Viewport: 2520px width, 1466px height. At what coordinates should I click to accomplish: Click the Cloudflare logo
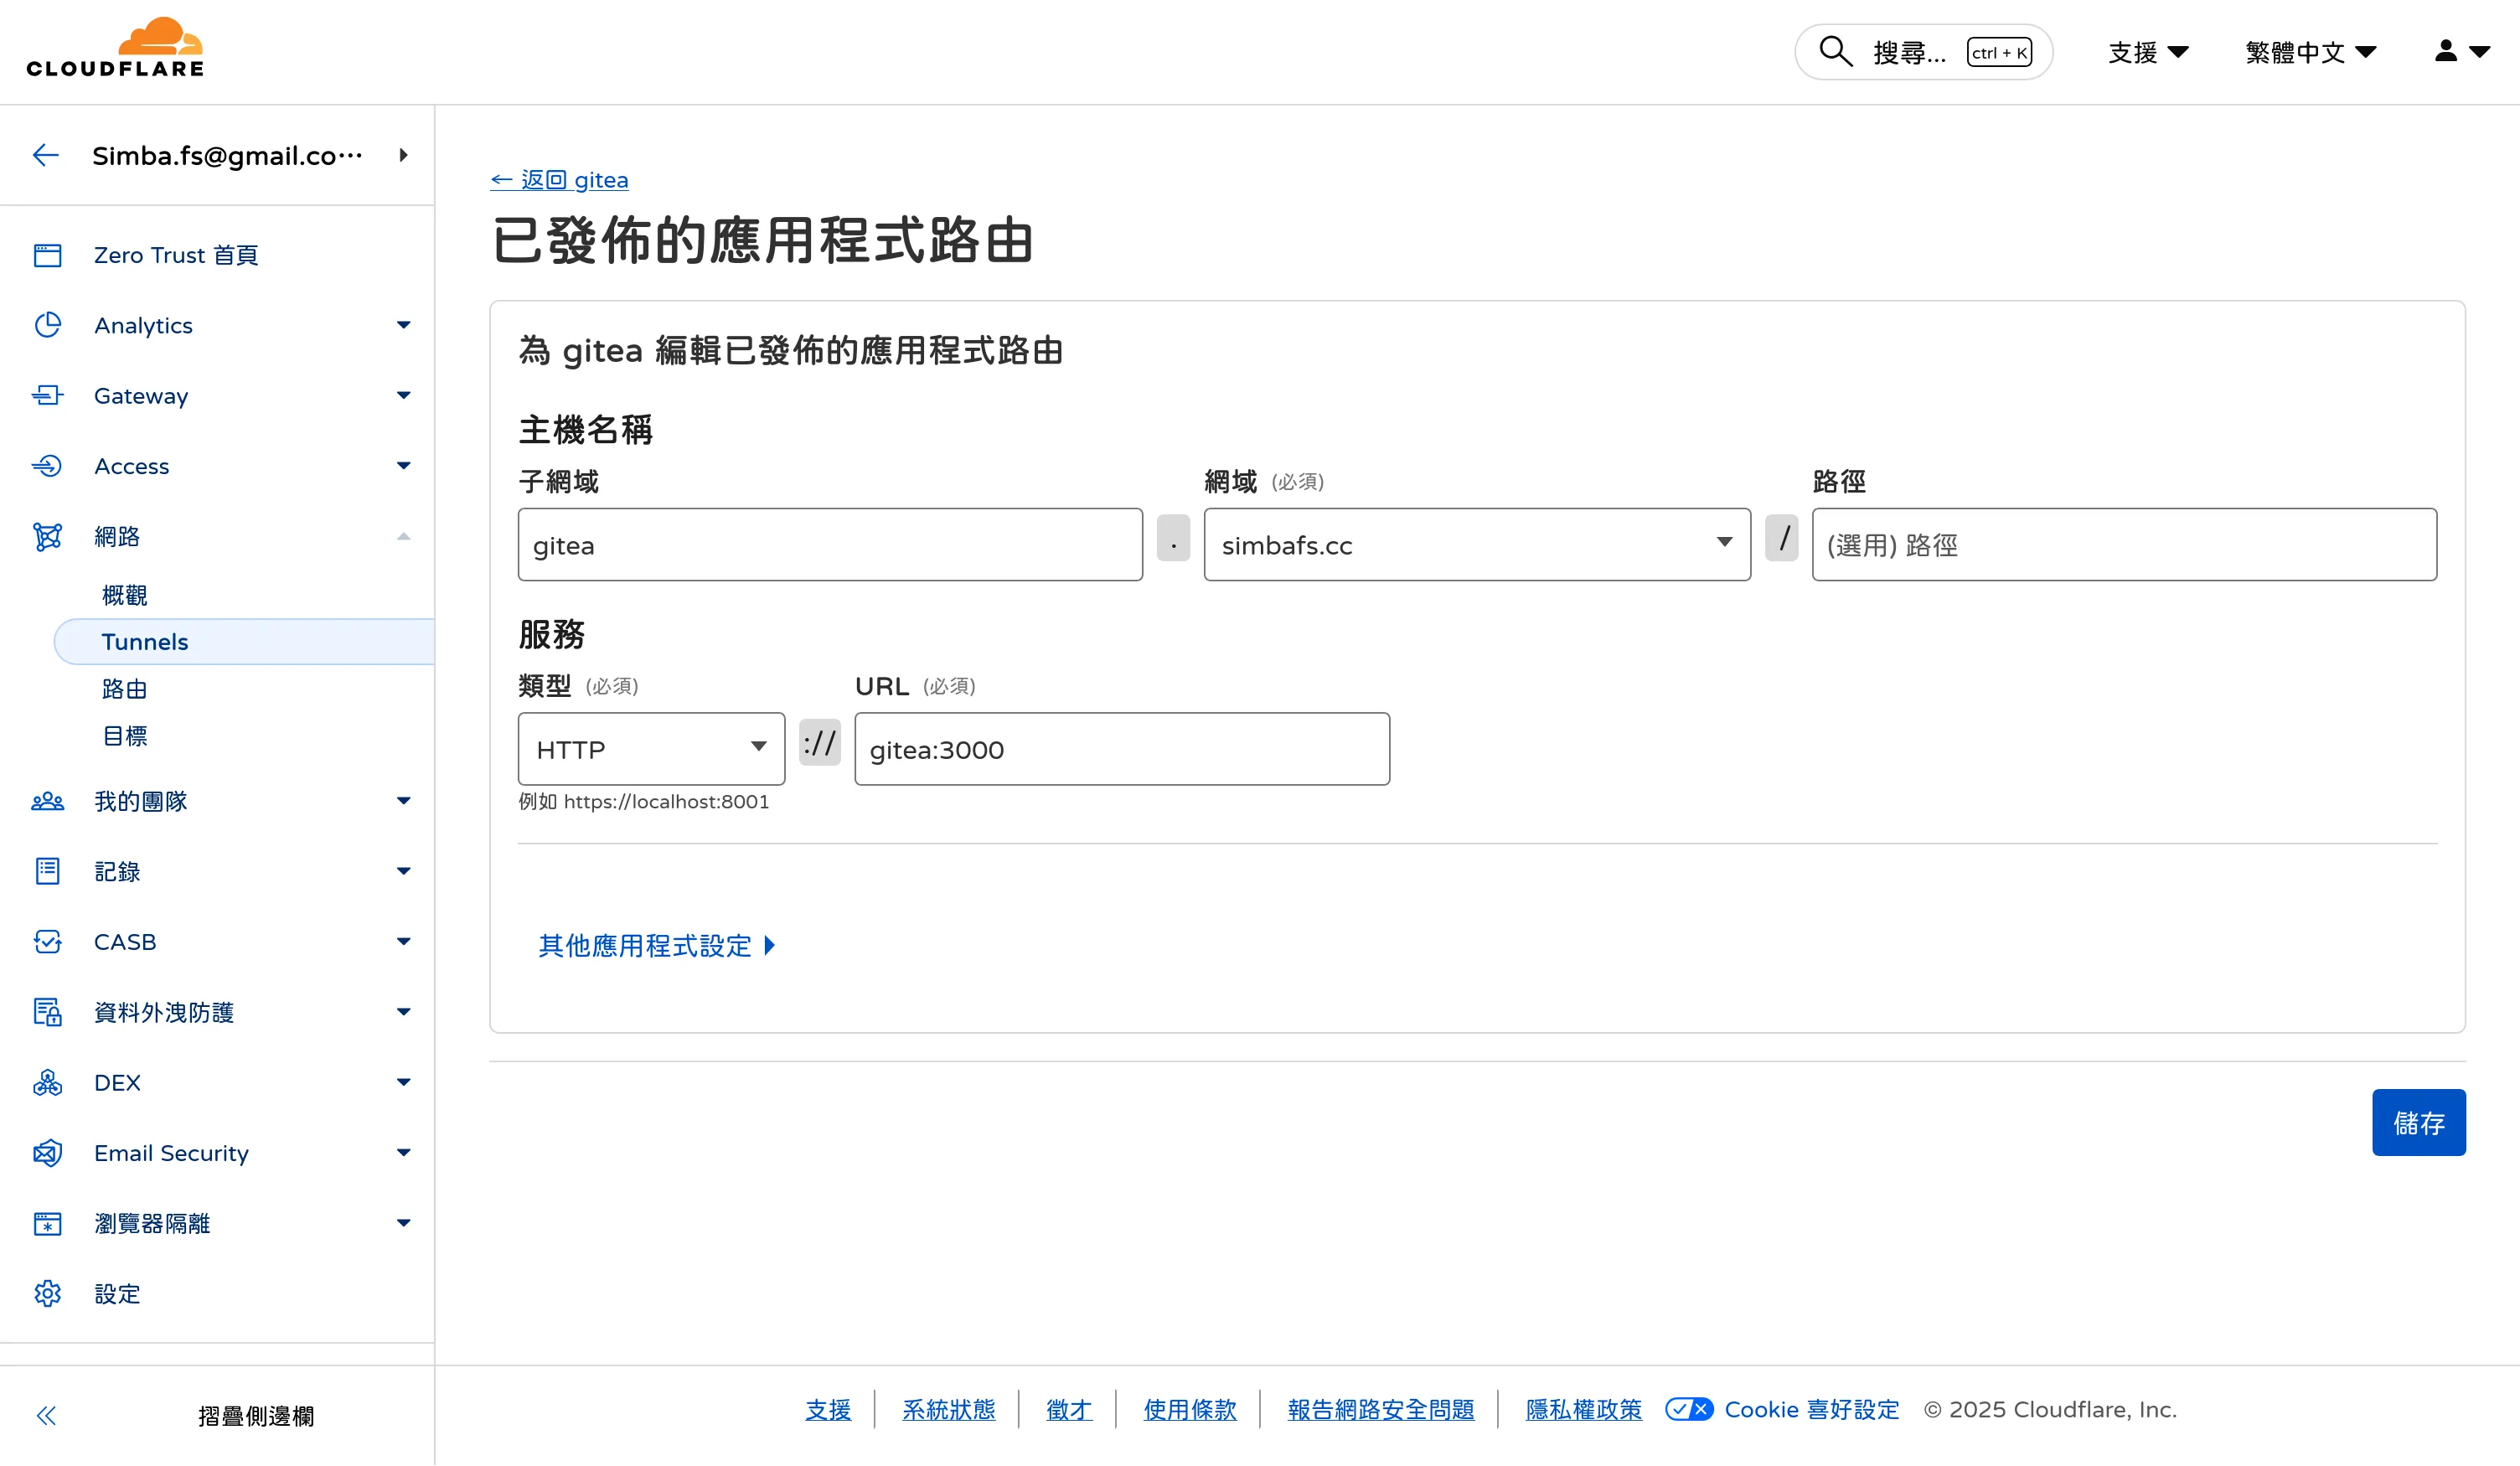[x=115, y=48]
